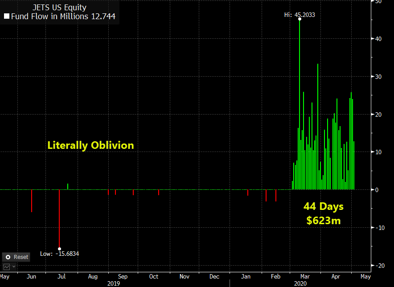Click the $623m annotation
The image size is (394, 287).
coord(324,221)
